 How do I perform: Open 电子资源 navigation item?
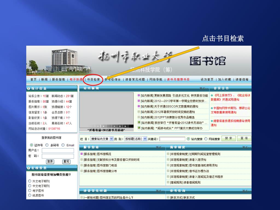[x=76, y=80]
